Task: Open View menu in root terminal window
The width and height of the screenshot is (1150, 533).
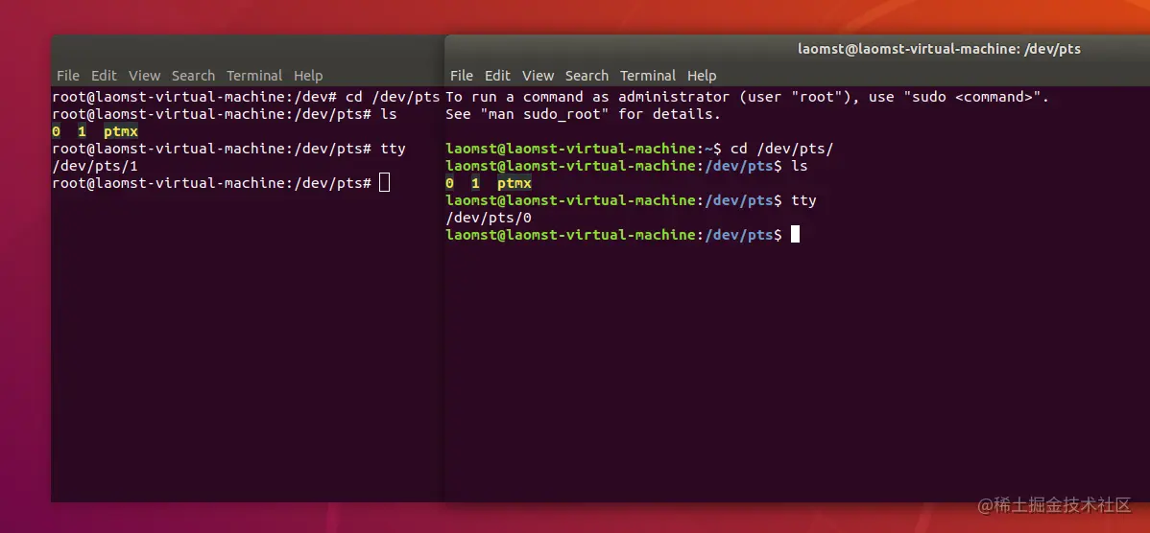Action: point(145,76)
